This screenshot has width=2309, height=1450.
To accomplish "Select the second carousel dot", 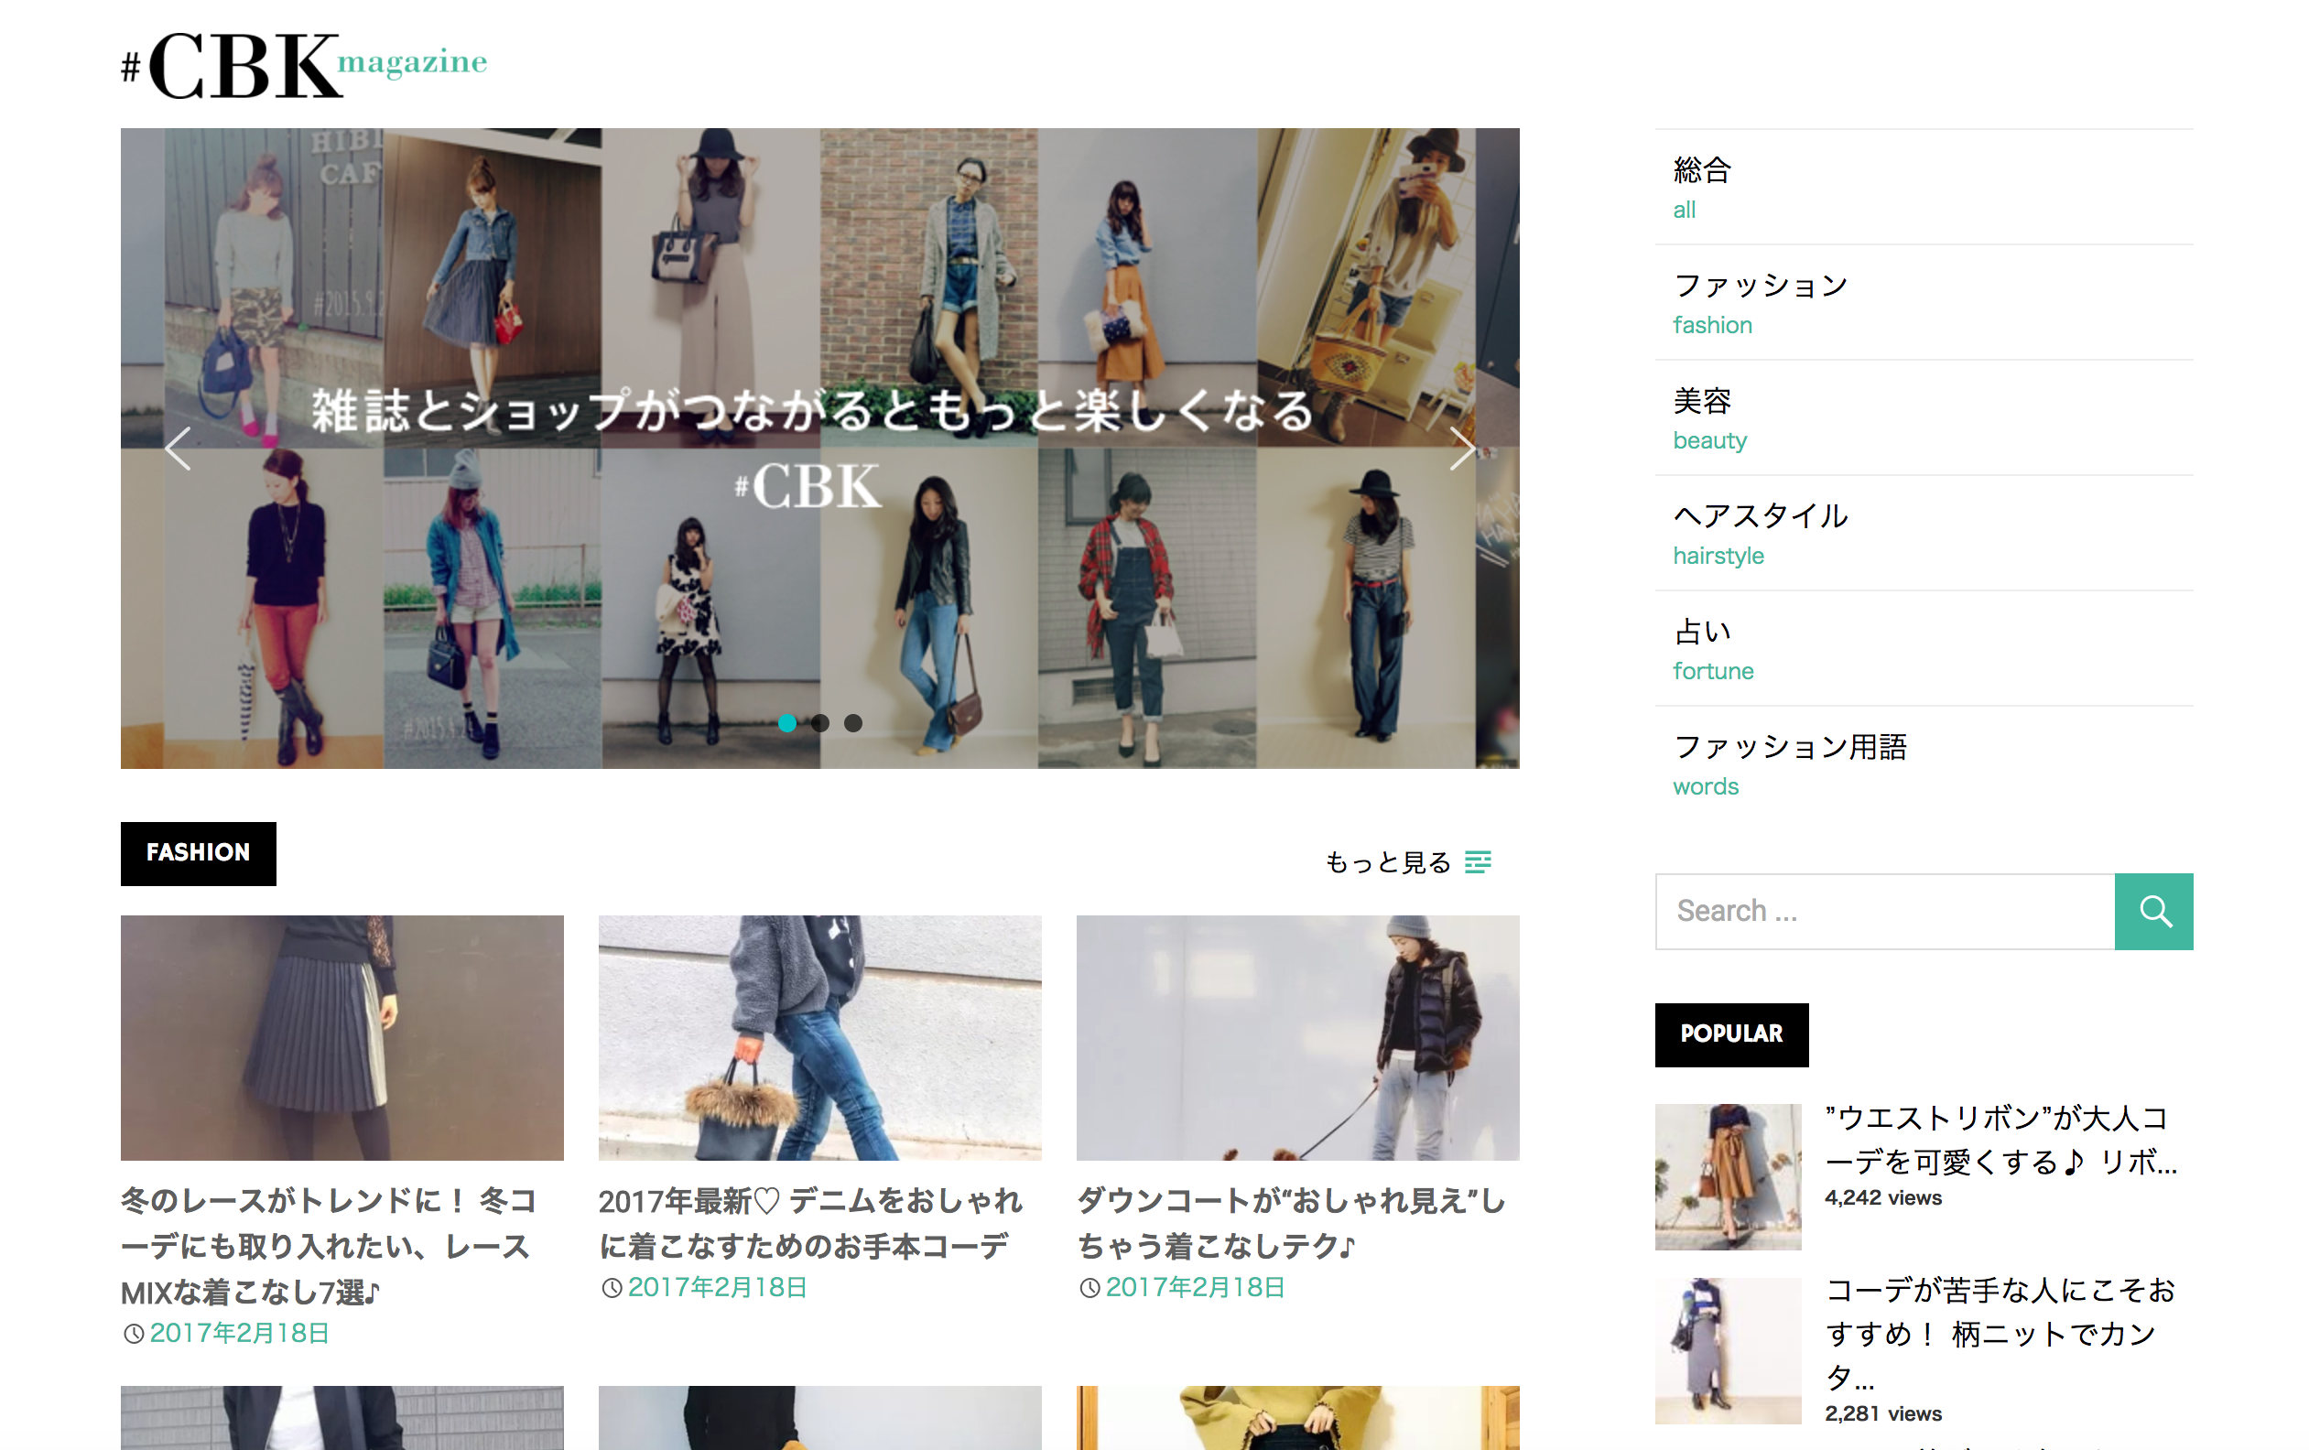I will point(819,723).
